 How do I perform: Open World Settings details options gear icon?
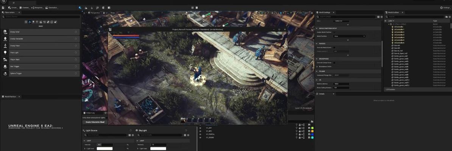pyautogui.click(x=382, y=17)
